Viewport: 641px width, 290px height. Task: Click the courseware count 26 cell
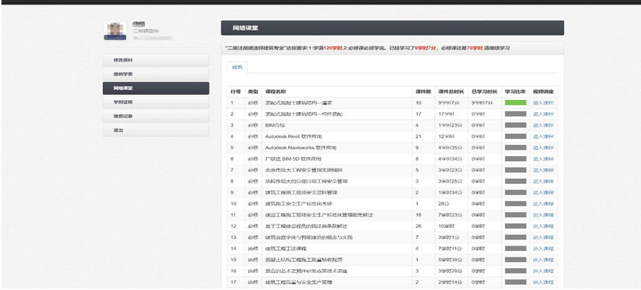pos(418,226)
